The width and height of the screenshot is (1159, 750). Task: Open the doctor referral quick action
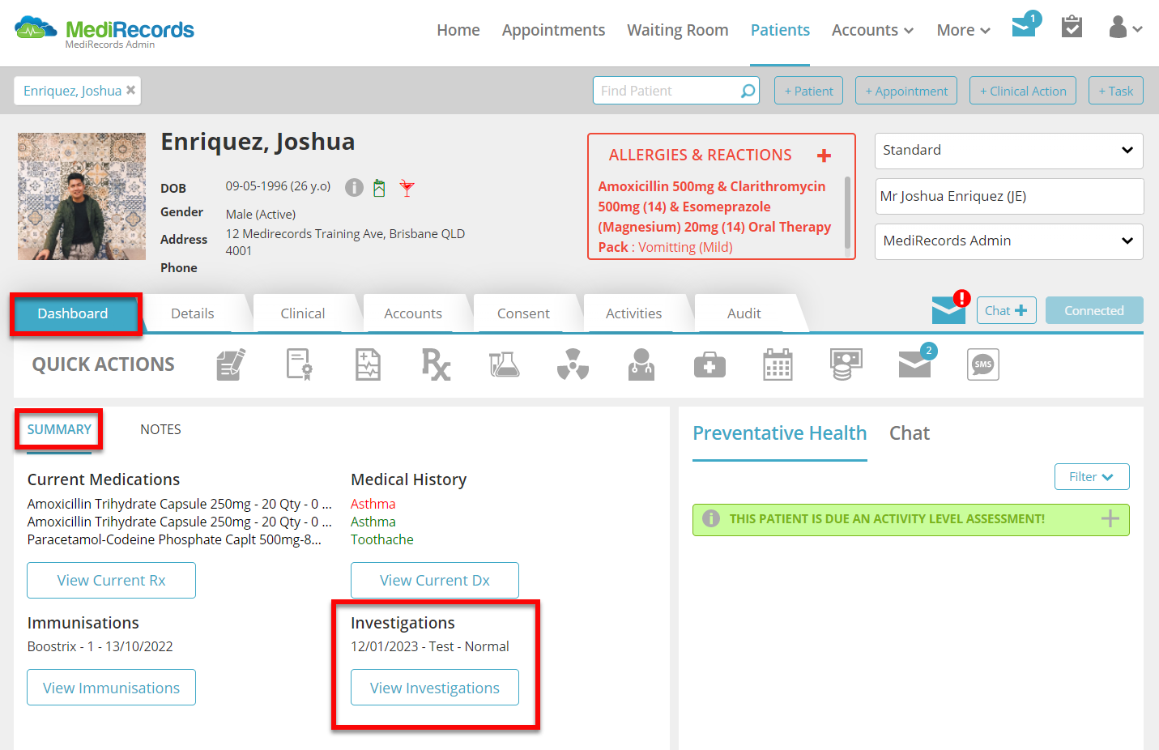click(x=641, y=364)
